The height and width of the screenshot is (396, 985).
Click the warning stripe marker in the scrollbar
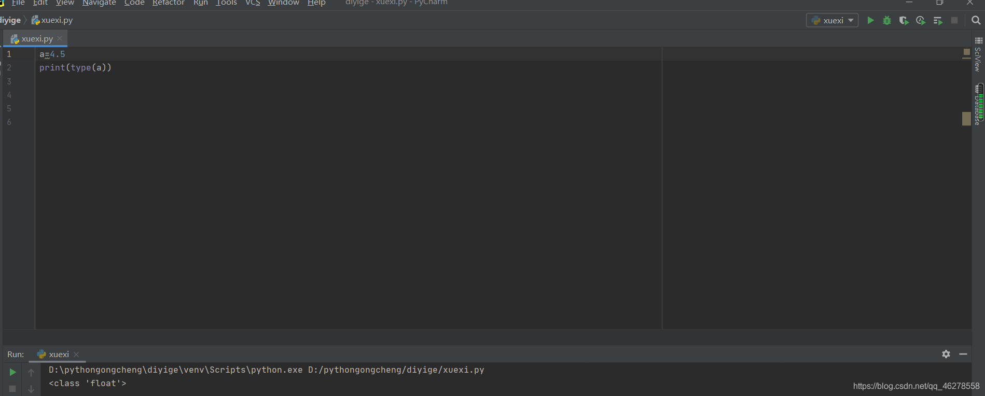coord(966,119)
